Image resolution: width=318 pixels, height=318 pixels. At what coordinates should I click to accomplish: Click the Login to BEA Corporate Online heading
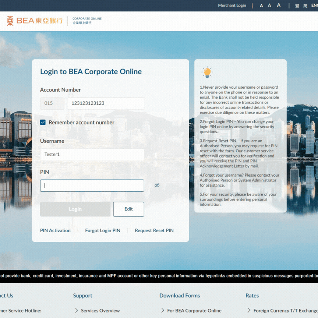(x=91, y=72)
